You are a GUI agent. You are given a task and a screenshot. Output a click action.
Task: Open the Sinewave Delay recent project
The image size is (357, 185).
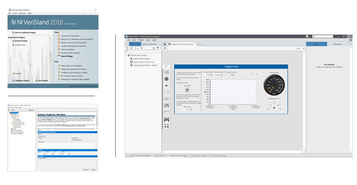20,41
